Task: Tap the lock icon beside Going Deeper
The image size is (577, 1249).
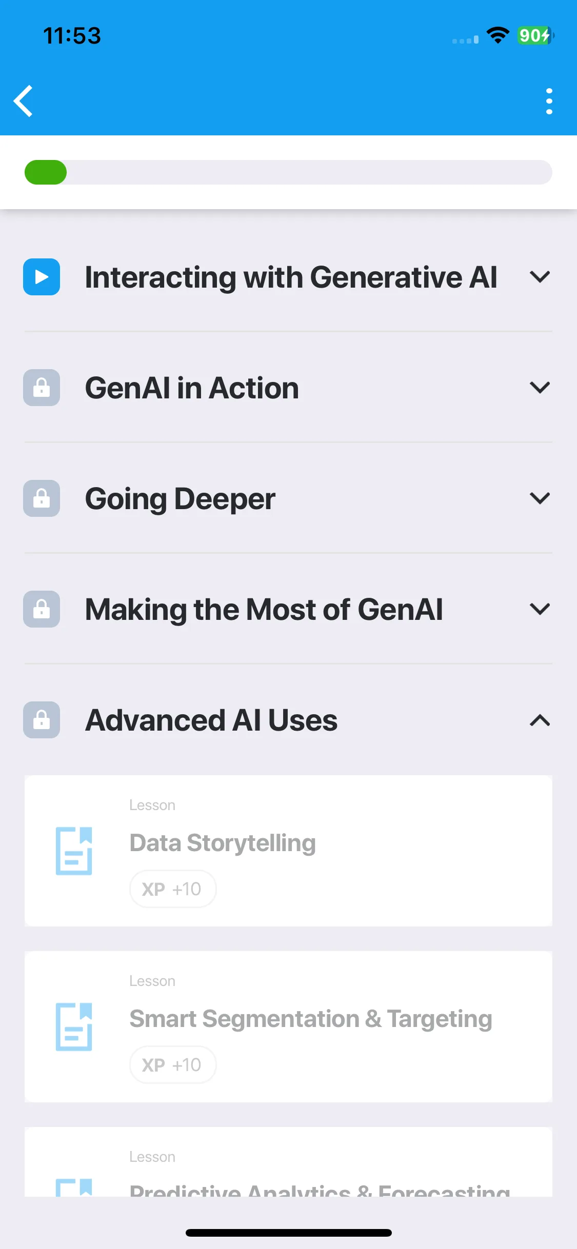Action: click(x=42, y=498)
